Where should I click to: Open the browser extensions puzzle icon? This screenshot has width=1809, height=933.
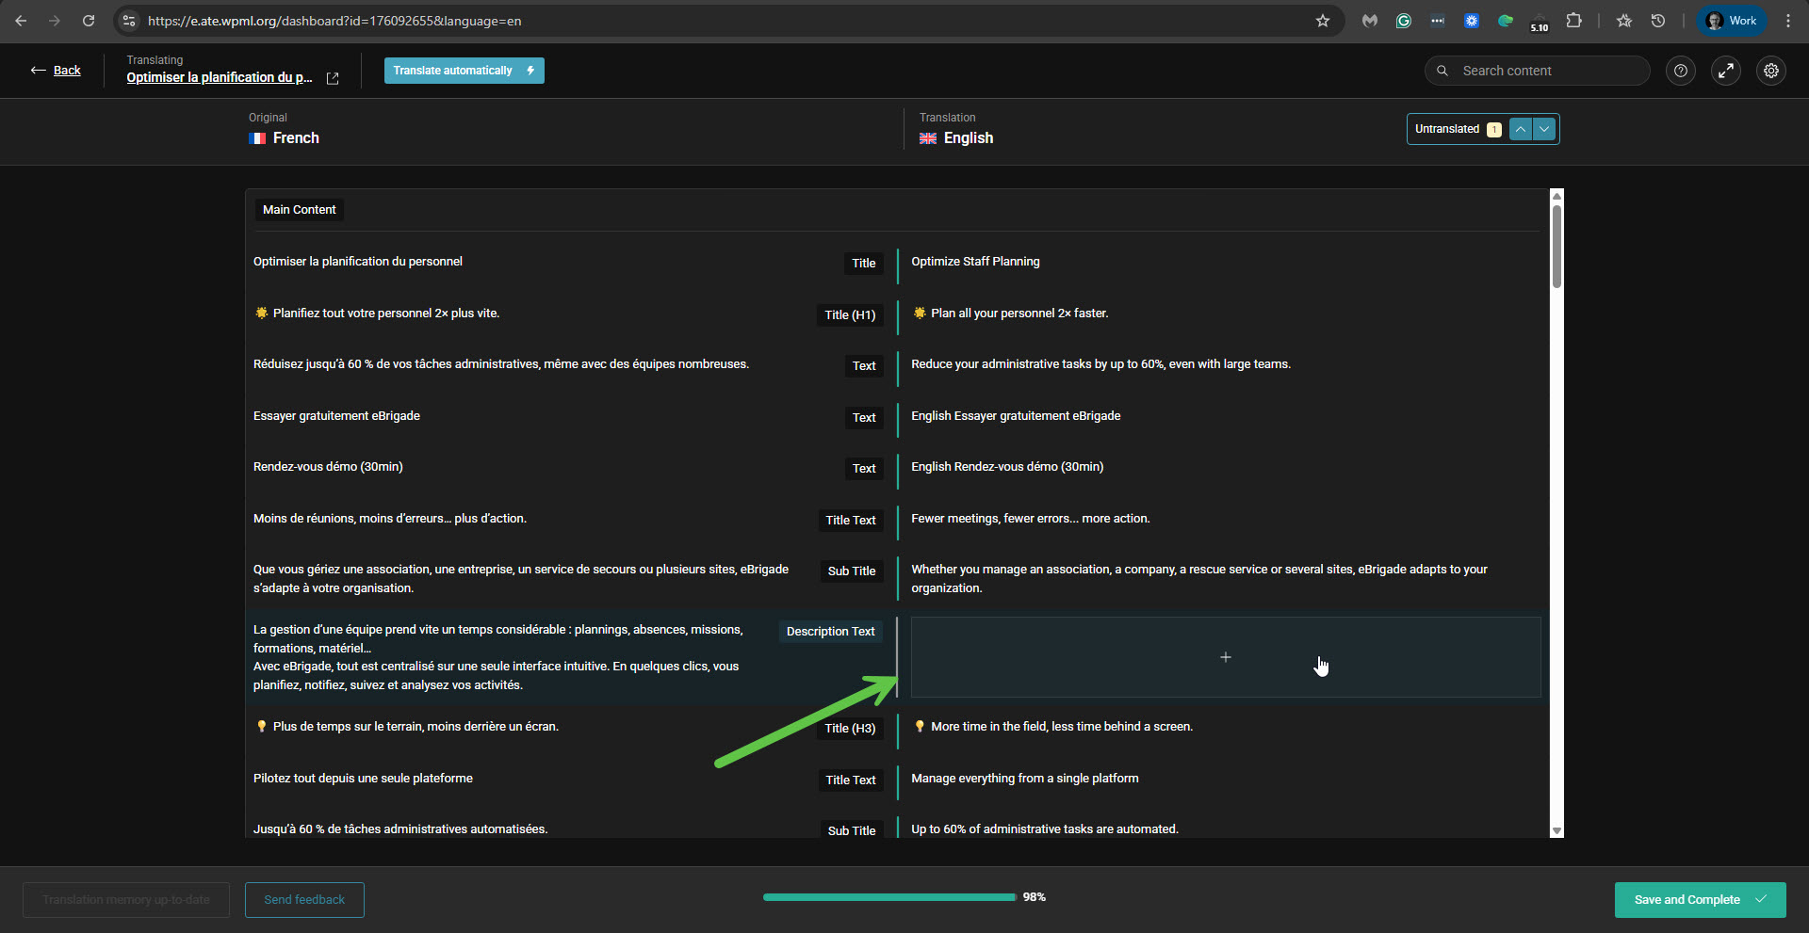(1573, 21)
